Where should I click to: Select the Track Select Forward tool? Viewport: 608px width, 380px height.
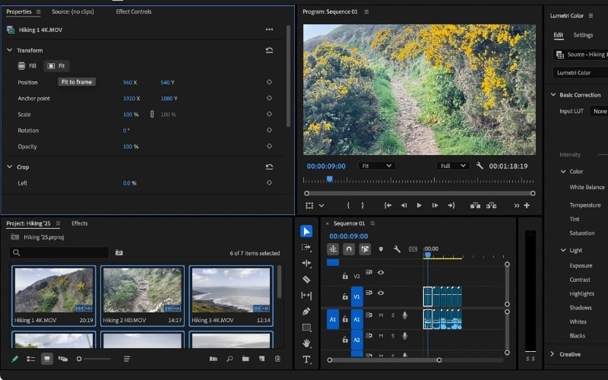pyautogui.click(x=306, y=247)
